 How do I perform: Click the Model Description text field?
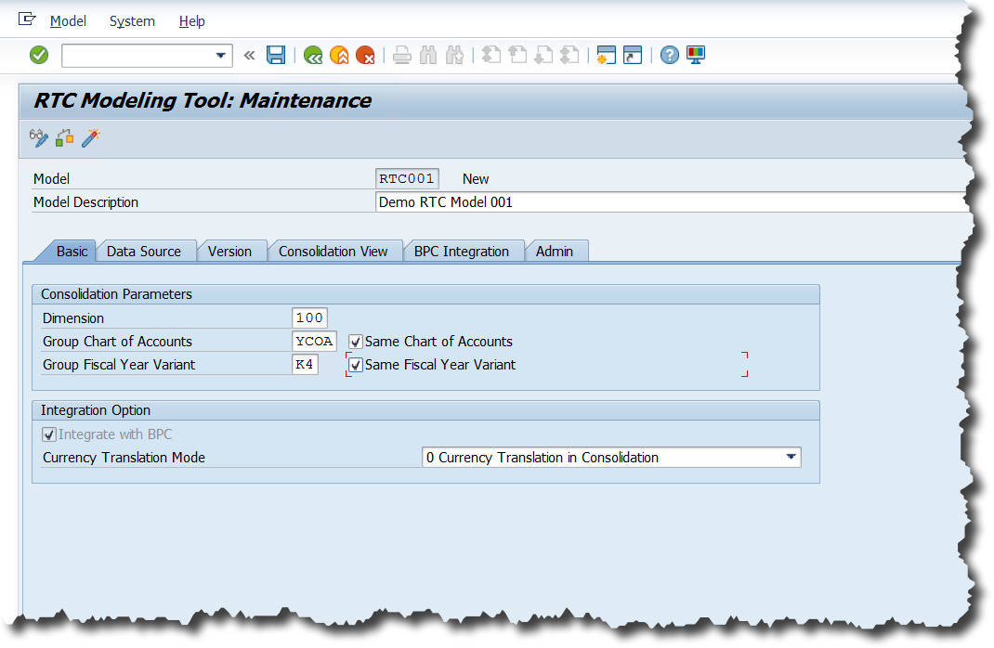click(669, 202)
